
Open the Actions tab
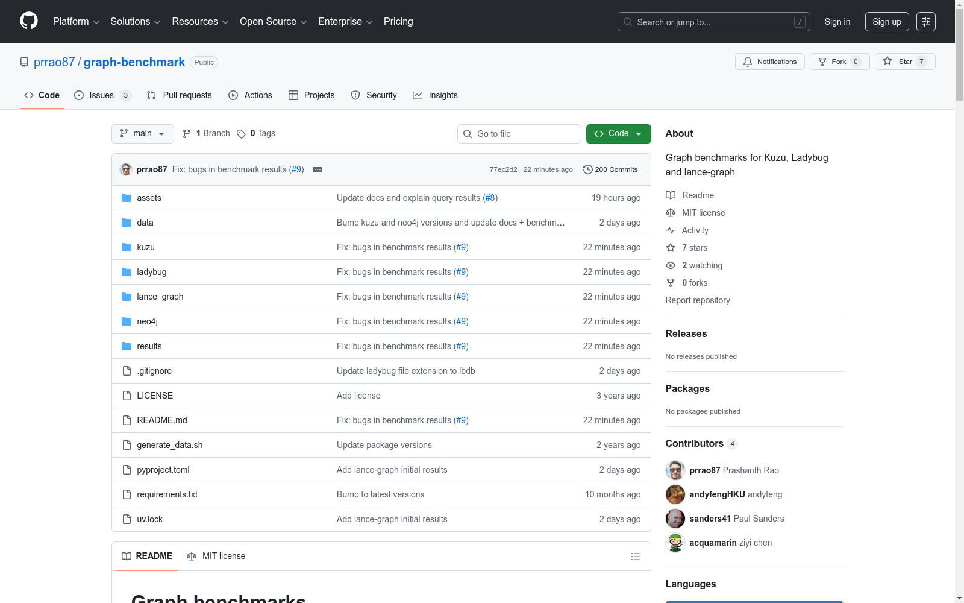(x=251, y=95)
